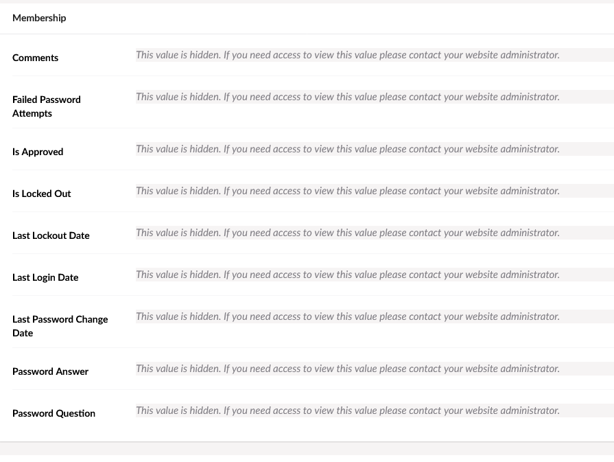Select the Is Locked Out label

coord(42,194)
